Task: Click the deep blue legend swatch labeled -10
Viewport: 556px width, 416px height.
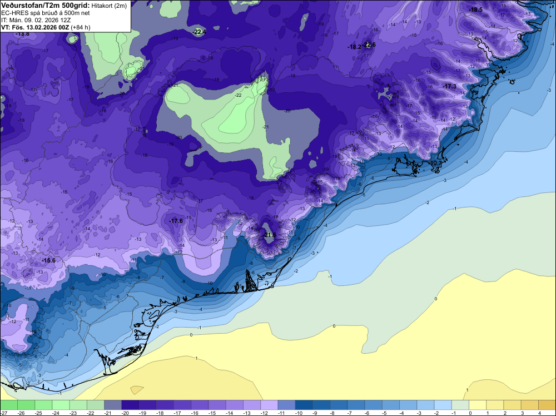Action: tap(304, 405)
